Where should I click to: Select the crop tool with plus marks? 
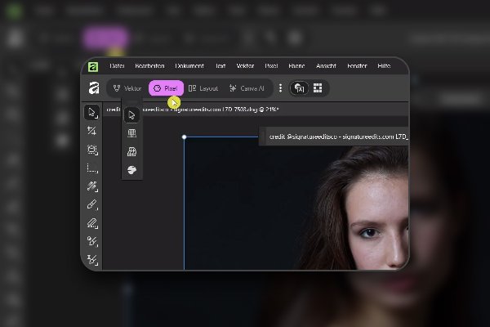(x=91, y=131)
